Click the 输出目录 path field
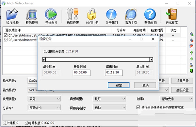 (33, 81)
